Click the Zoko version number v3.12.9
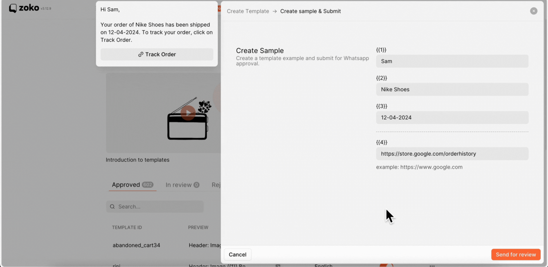The image size is (548, 267). pyautogui.click(x=46, y=8)
